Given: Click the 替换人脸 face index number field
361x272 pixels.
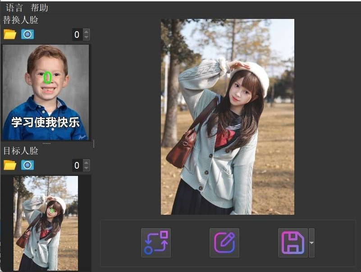Looking at the screenshot, I should point(77,35).
